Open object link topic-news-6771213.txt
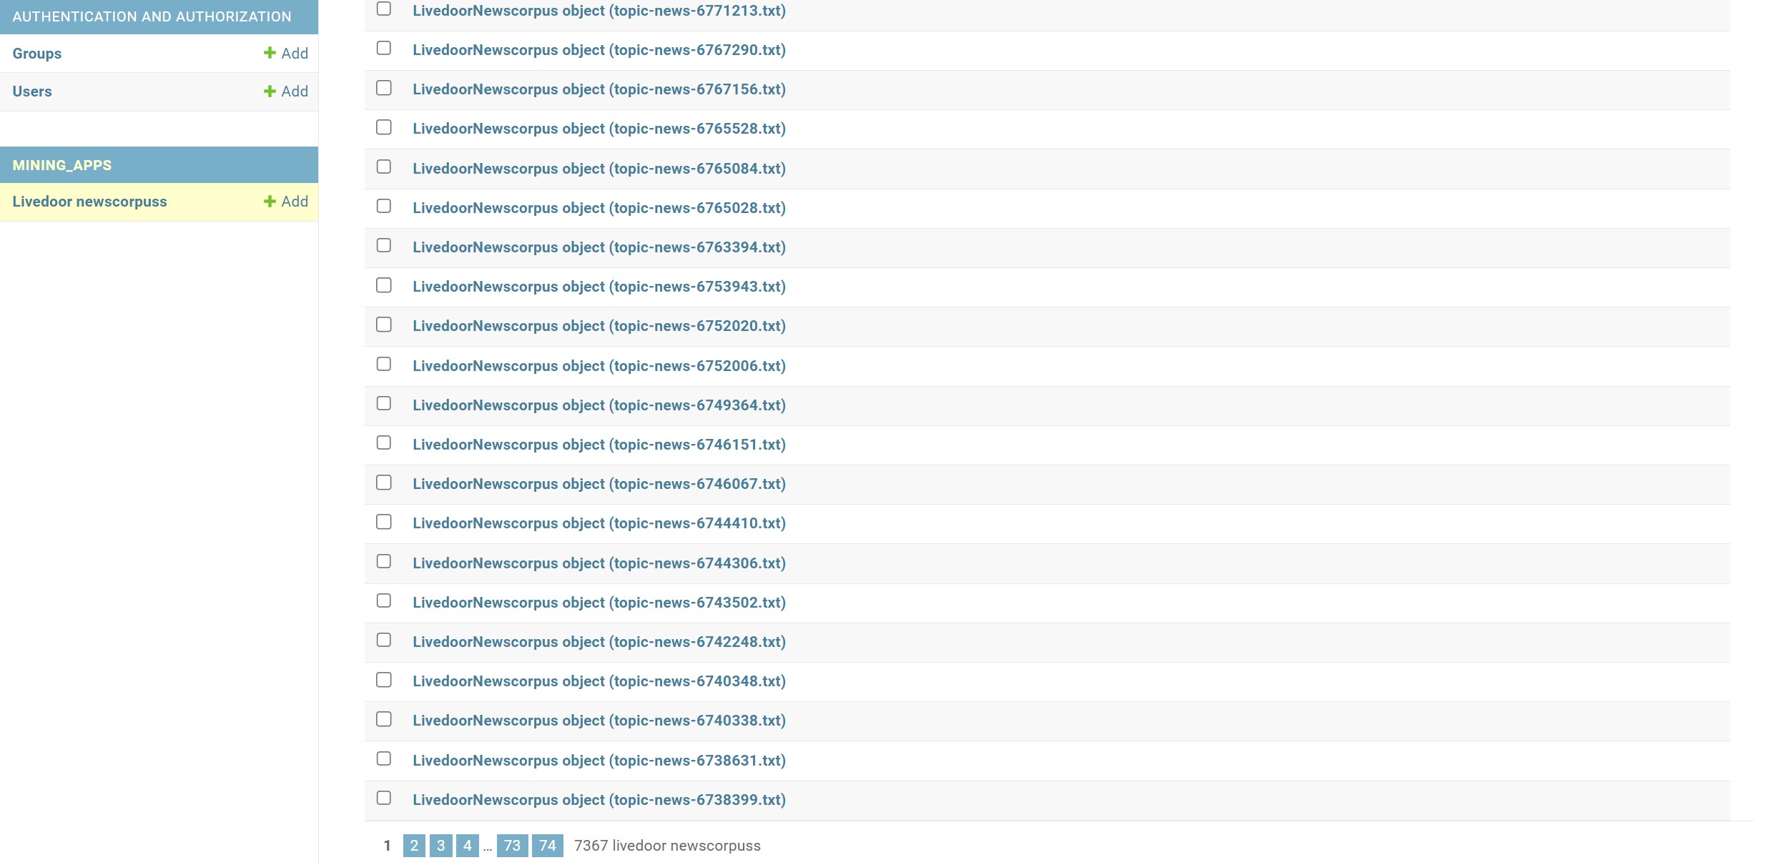Image resolution: width=1774 pixels, height=865 pixels. (x=599, y=11)
